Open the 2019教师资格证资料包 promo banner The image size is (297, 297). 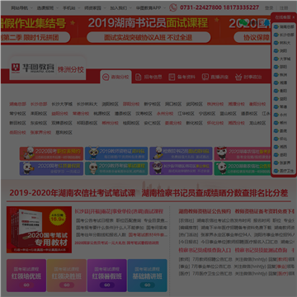[116, 153]
